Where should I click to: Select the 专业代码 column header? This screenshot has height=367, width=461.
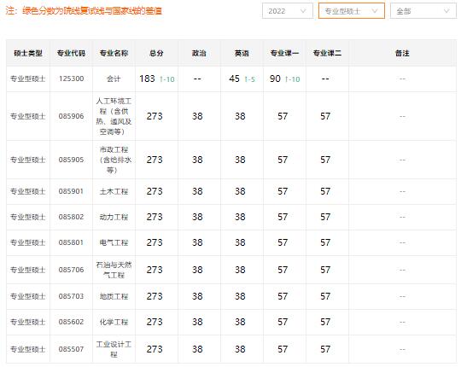pyautogui.click(x=71, y=53)
